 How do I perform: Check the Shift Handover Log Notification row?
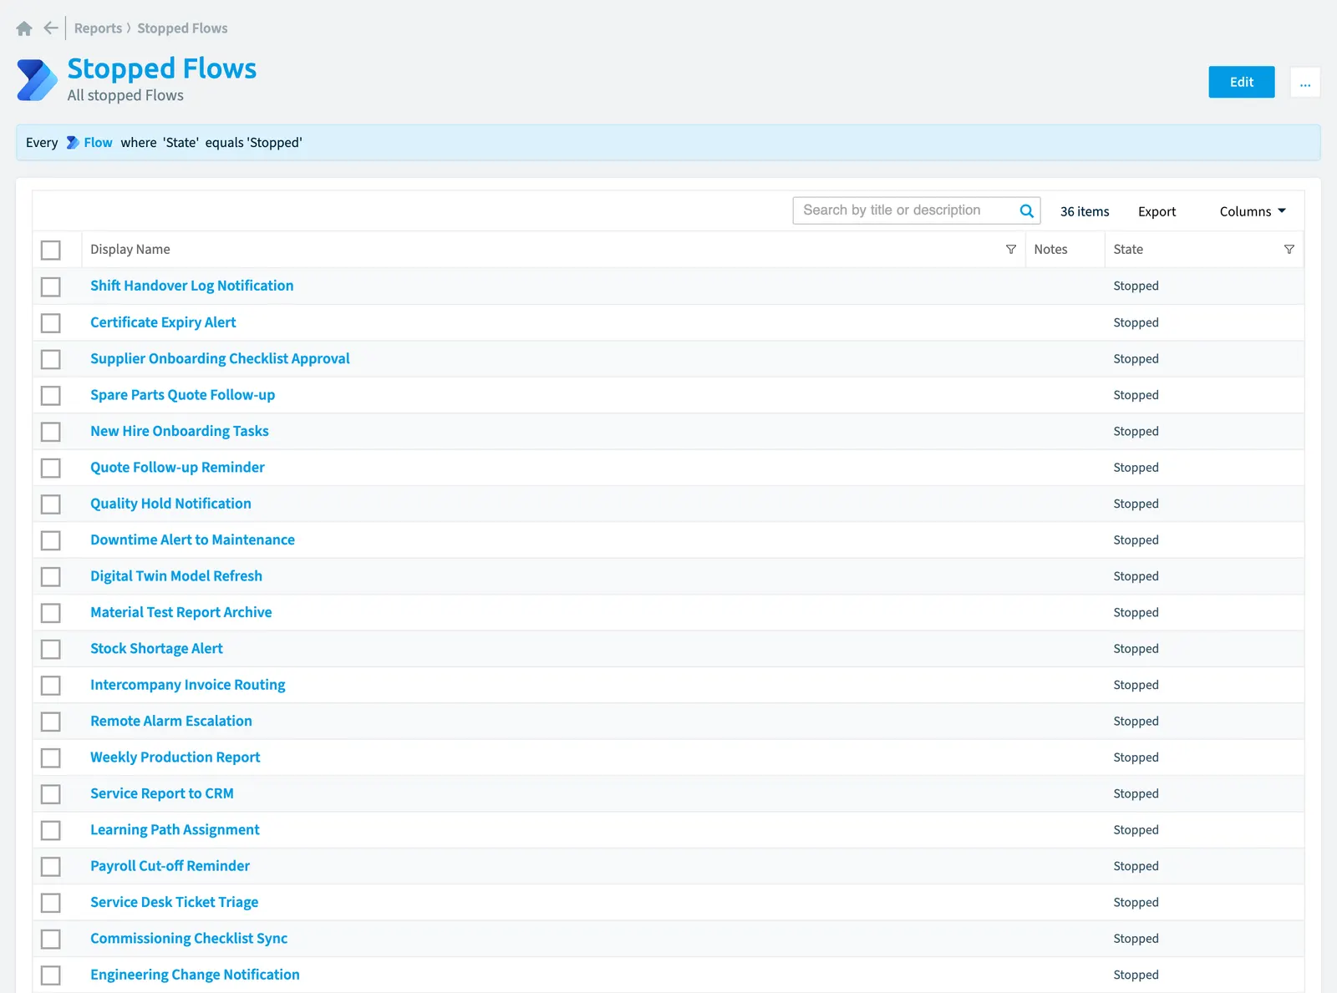(x=51, y=286)
